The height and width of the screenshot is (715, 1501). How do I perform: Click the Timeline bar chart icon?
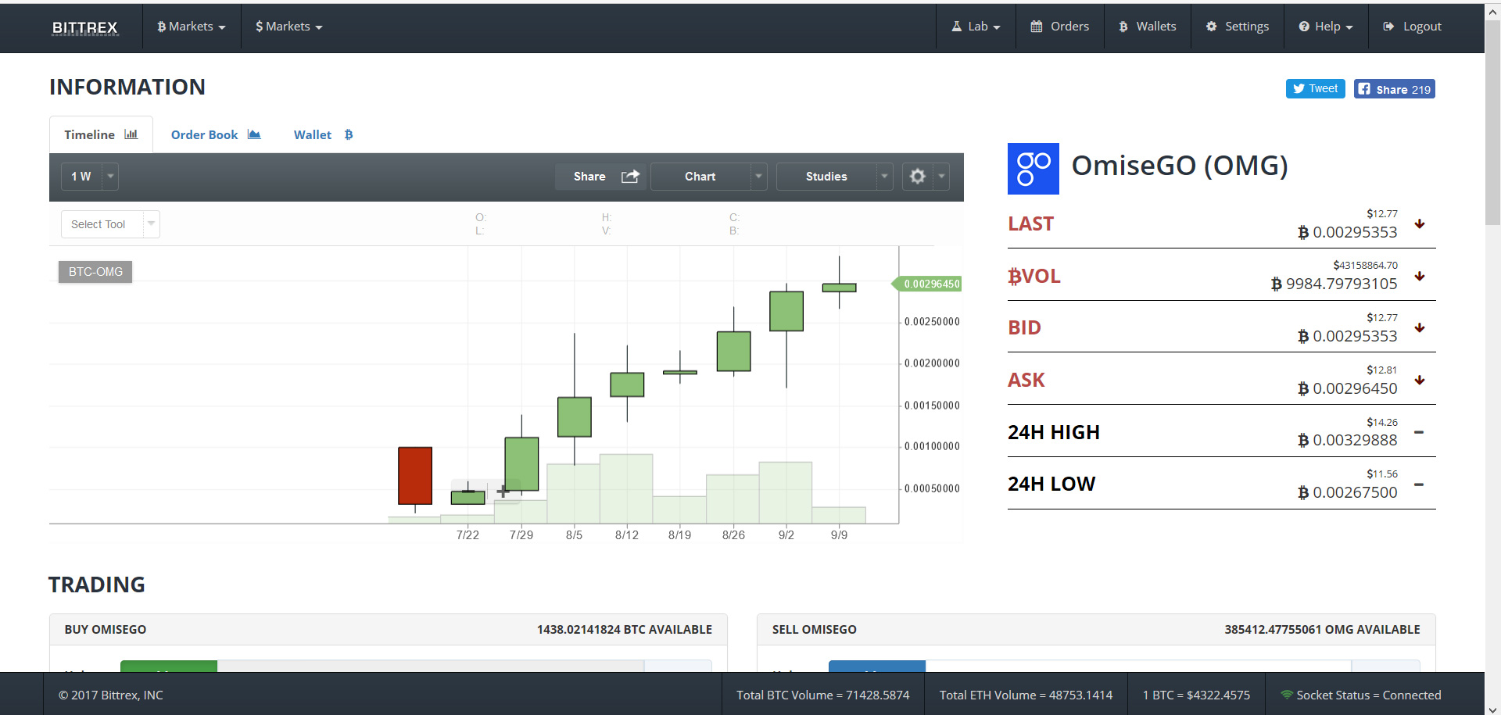[x=131, y=134]
